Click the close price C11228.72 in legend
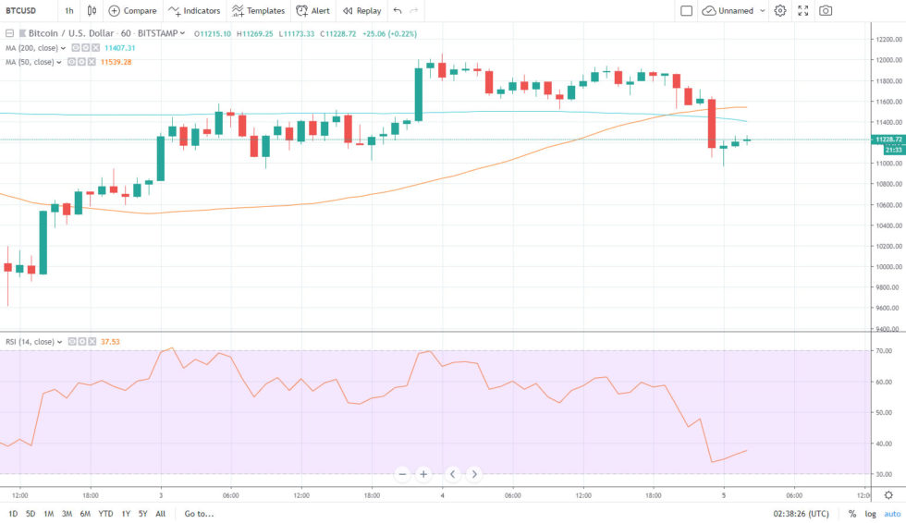The height and width of the screenshot is (523, 906). pos(338,34)
